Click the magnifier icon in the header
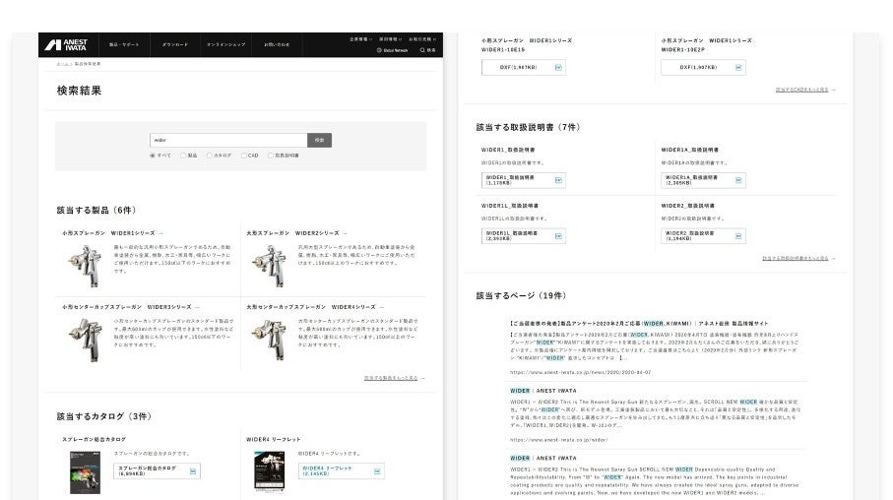 click(422, 50)
